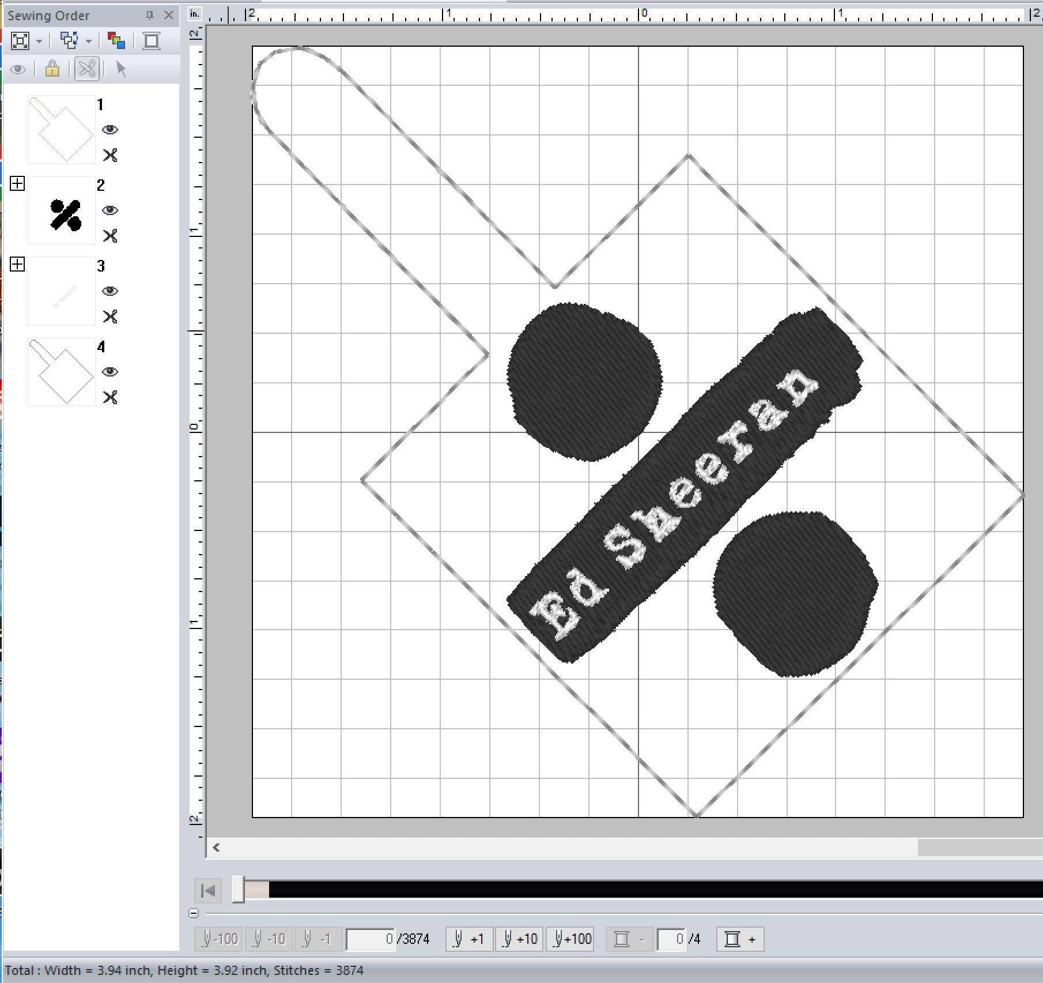Viewport: 1043px width, 983px height.
Task: Click the scissors icon under sewing item 1
Action: [x=110, y=155]
